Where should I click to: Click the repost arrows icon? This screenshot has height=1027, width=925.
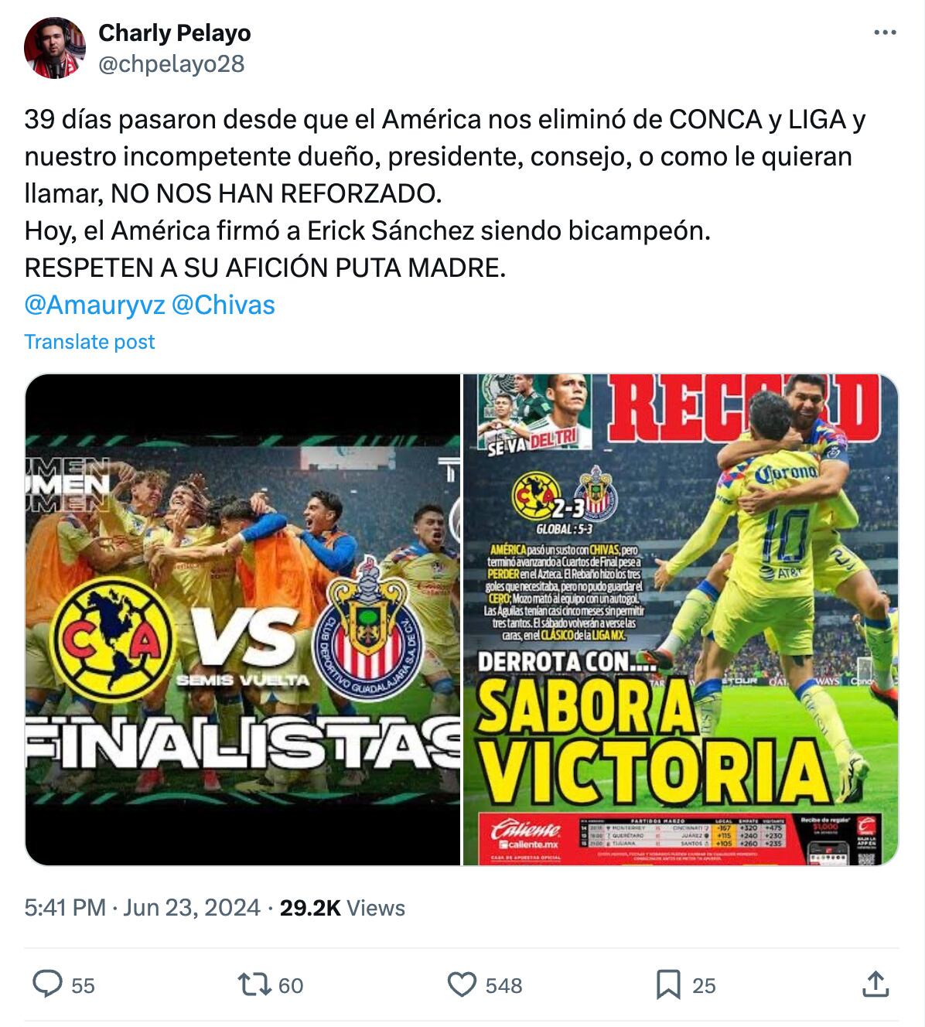point(254,984)
